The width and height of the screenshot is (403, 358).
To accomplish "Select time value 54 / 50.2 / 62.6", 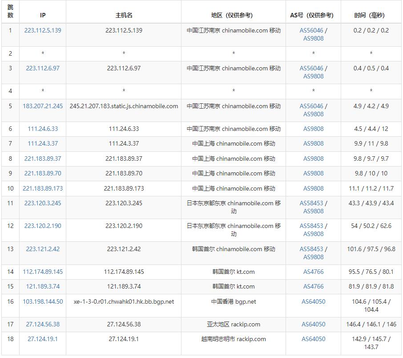I will tap(371, 226).
